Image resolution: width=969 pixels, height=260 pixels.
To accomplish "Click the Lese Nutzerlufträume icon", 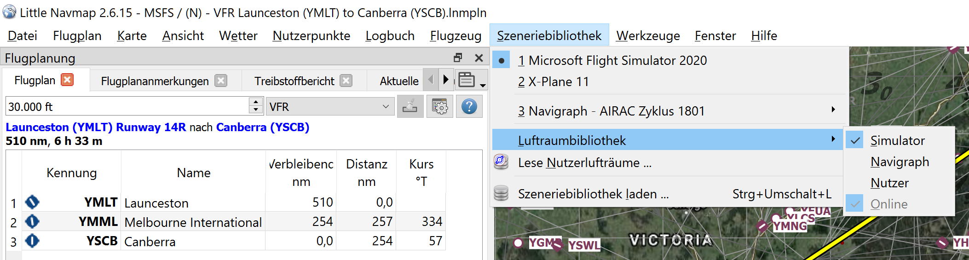I will pyautogui.click(x=501, y=162).
